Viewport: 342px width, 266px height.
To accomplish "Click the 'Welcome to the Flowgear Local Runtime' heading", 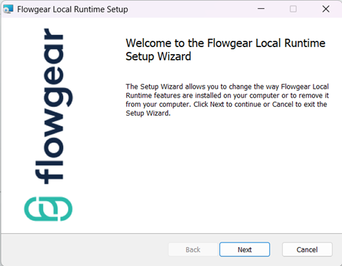I will click(x=225, y=50).
